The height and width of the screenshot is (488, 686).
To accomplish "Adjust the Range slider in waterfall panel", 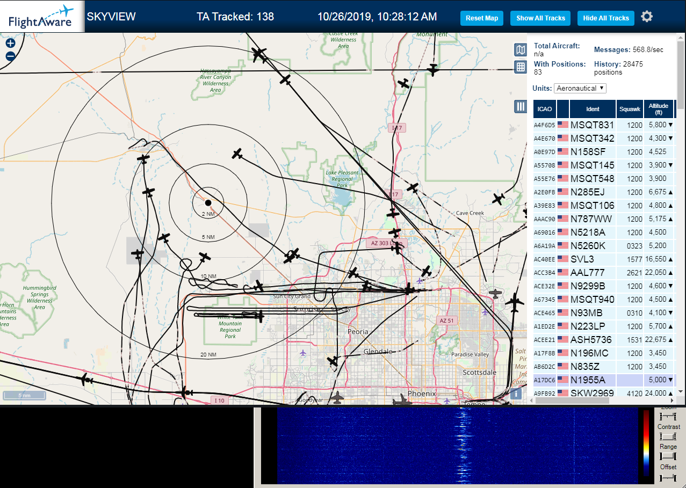I will pos(668,456).
